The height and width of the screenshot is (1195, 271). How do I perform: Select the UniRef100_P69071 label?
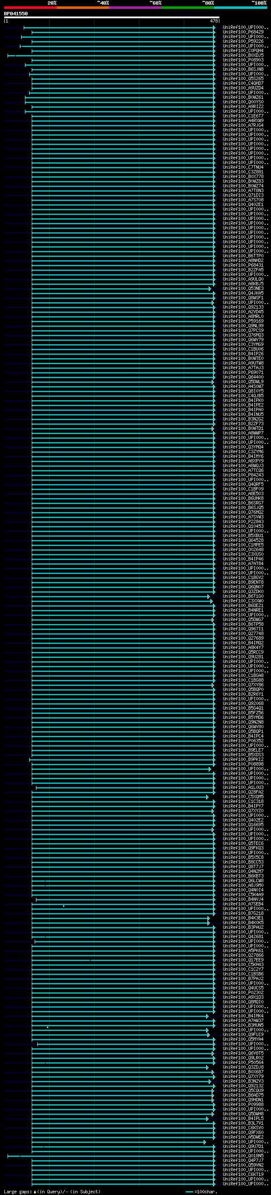243,372
